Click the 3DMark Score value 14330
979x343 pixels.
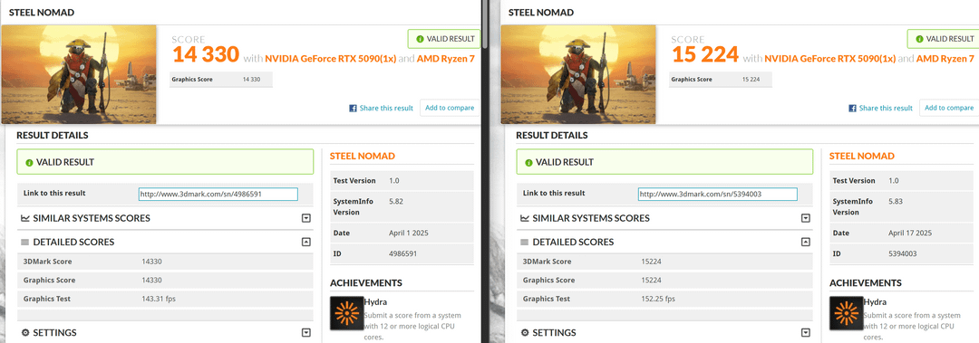pyautogui.click(x=151, y=262)
